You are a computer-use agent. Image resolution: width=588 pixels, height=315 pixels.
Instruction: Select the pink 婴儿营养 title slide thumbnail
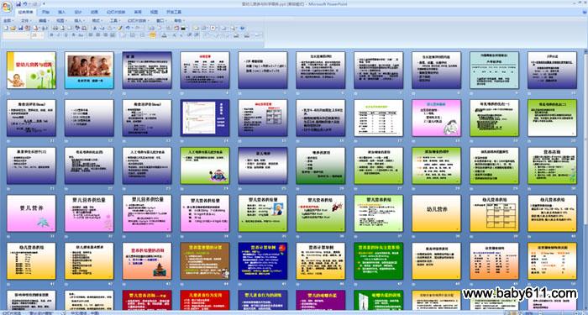(x=31, y=213)
